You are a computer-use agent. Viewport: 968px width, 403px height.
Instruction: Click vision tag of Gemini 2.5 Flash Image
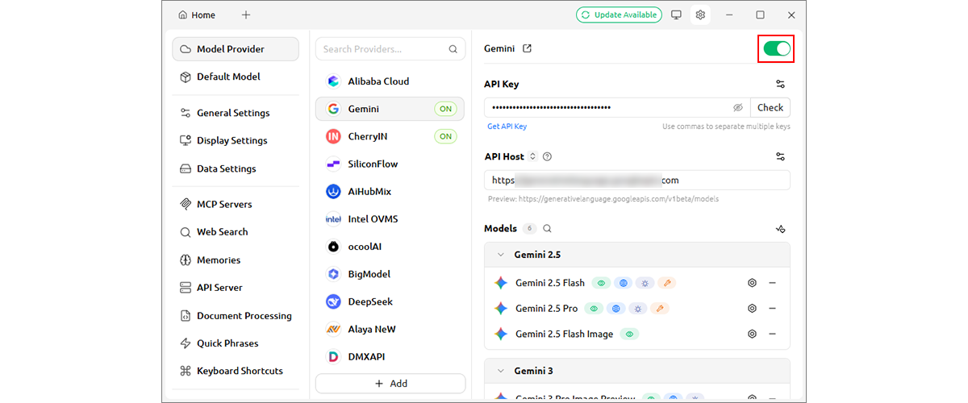point(629,334)
